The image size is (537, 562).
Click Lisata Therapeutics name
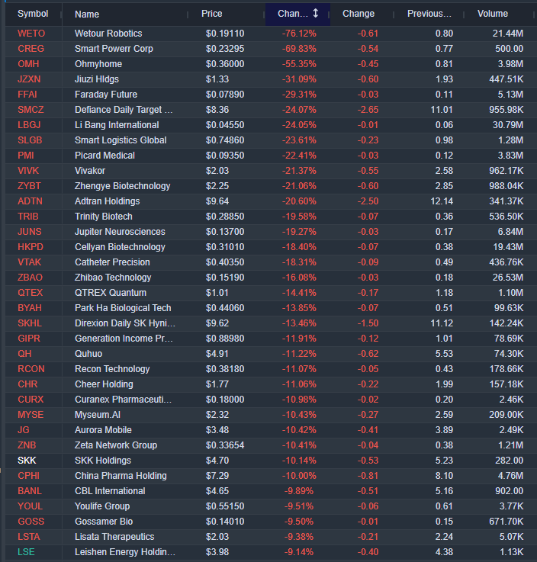point(114,537)
